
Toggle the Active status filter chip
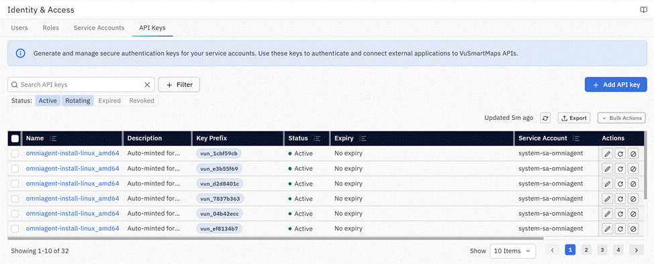tap(48, 101)
